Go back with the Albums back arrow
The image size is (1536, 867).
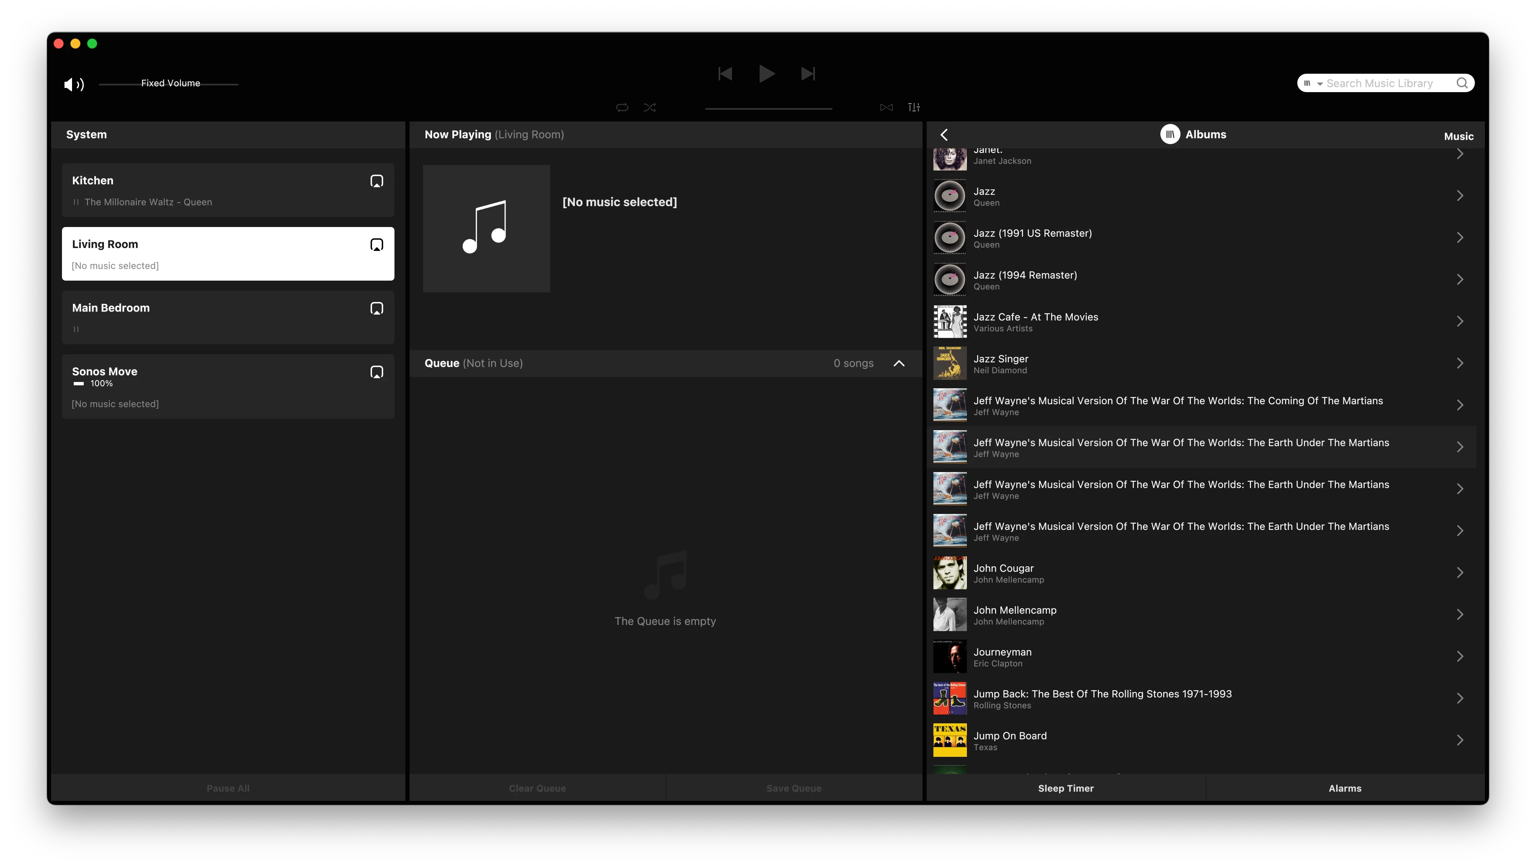944,135
